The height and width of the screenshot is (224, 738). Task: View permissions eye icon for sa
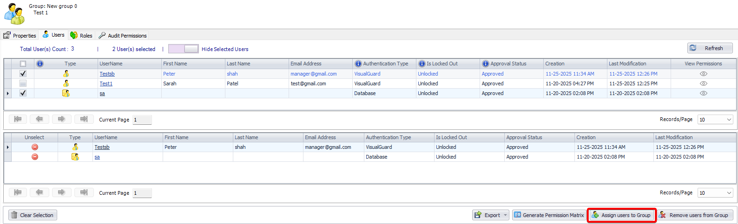pos(704,93)
